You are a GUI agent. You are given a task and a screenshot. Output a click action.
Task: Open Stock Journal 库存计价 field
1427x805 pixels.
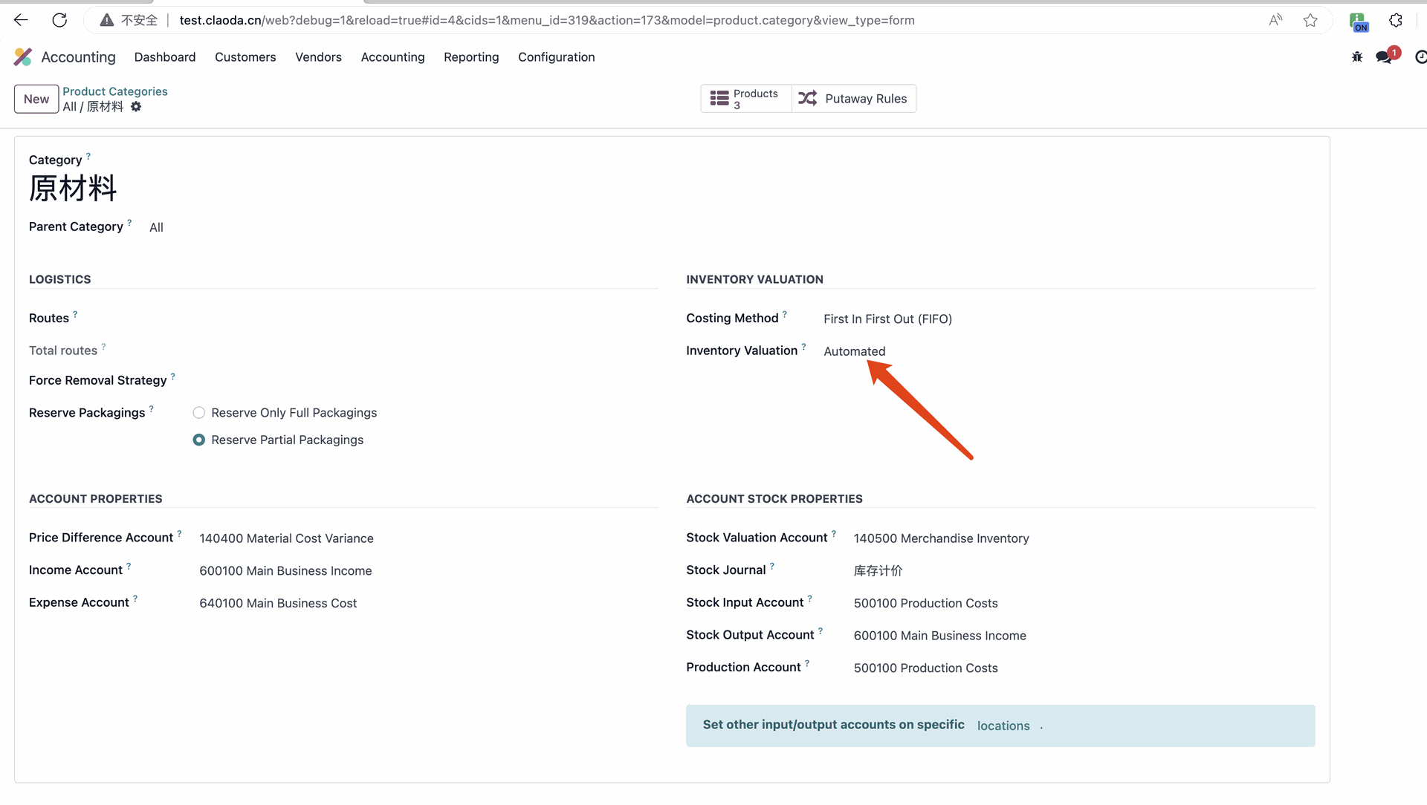(878, 571)
